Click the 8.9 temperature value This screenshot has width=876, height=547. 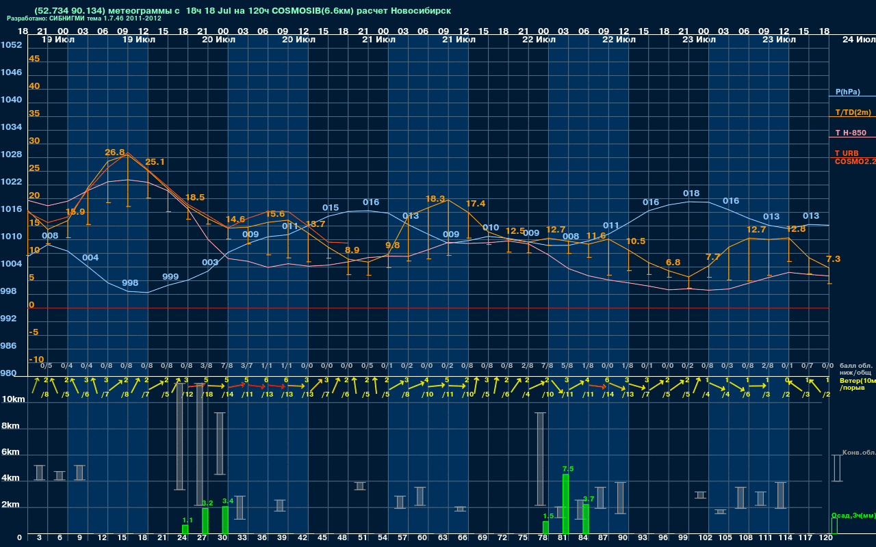(352, 250)
